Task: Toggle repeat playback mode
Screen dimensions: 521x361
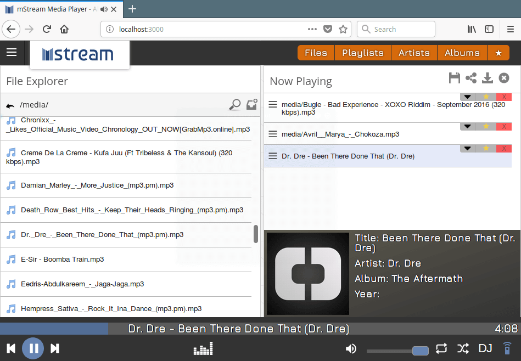Action: [441, 348]
